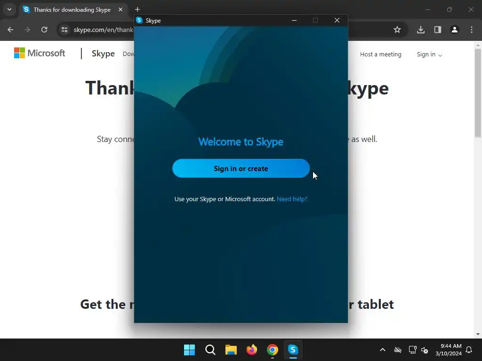Click the OneDrive cloud tray icon
Viewport: 482px width, 361px height.
click(x=398, y=350)
